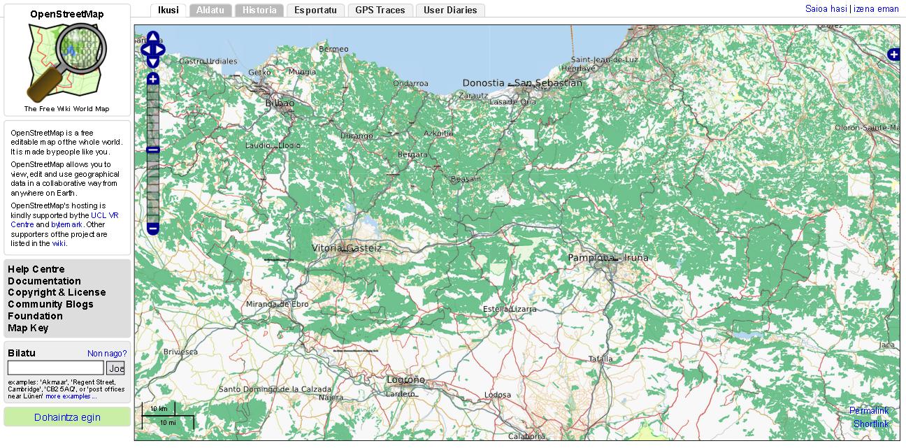Click the Saioa hasi login link
The height and width of the screenshot is (448, 906).
(826, 9)
